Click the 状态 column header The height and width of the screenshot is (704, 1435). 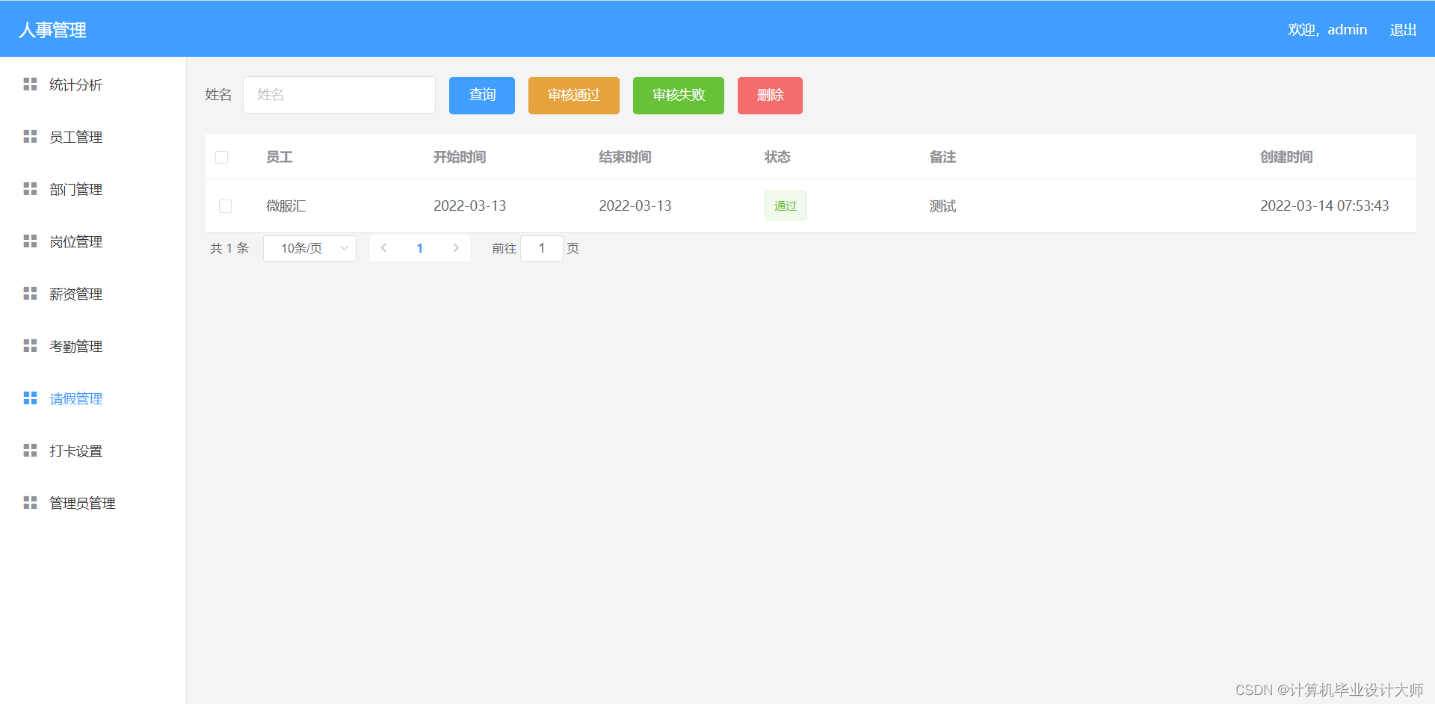(x=777, y=157)
